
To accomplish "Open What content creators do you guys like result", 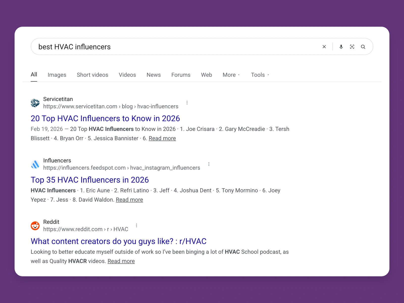I will tap(118, 241).
